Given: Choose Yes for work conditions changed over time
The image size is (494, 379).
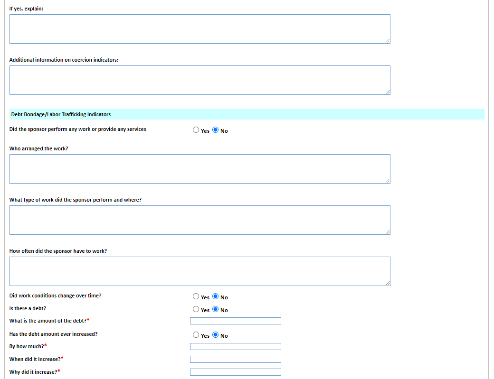Looking at the screenshot, I should coord(196,296).
